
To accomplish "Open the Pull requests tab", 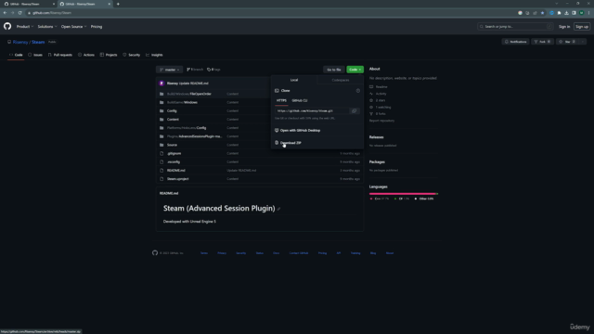I will click(x=59, y=55).
